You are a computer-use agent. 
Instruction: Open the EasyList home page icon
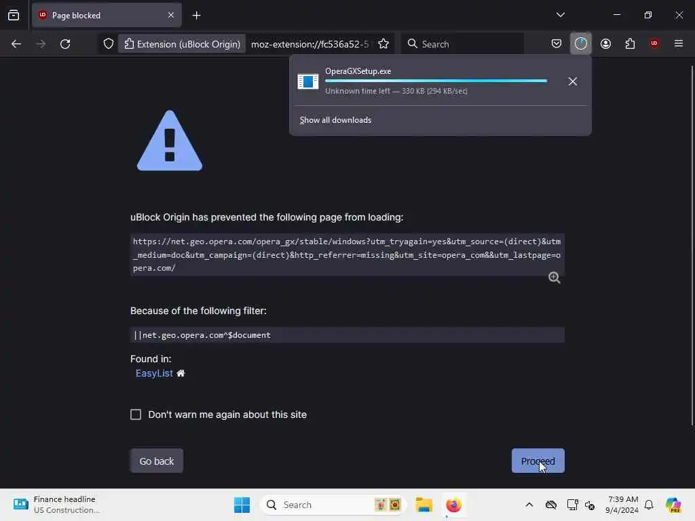(181, 373)
